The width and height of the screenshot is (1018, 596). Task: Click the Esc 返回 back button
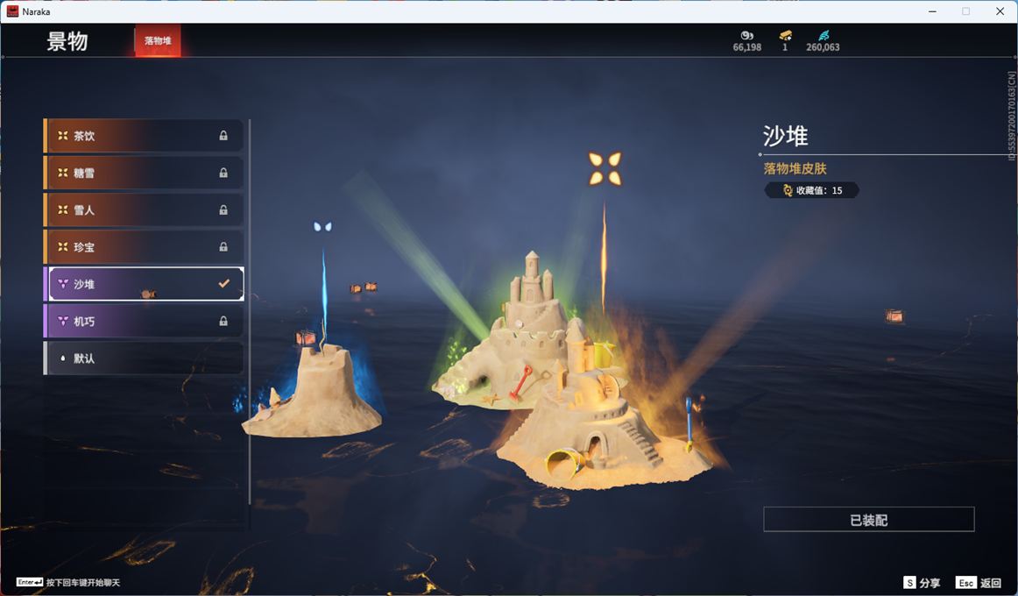point(979,583)
